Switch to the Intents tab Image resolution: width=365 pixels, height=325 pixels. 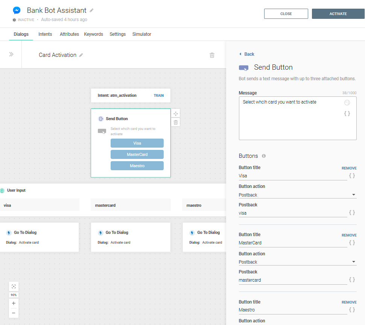[45, 34]
